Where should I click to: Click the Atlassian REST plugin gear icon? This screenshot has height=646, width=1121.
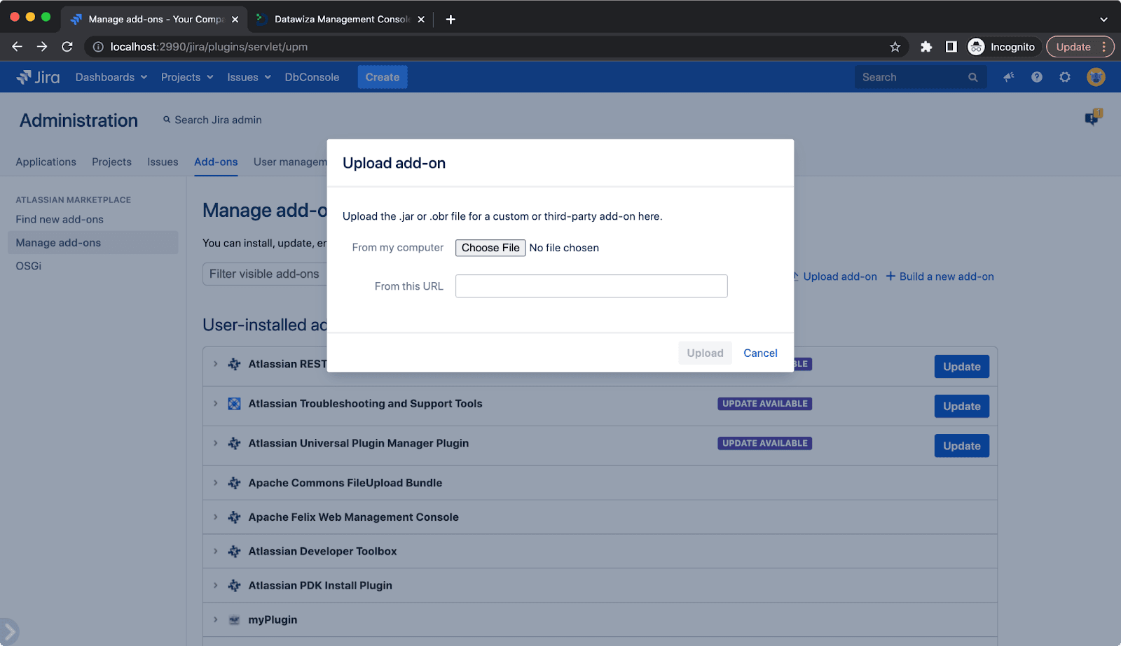235,364
